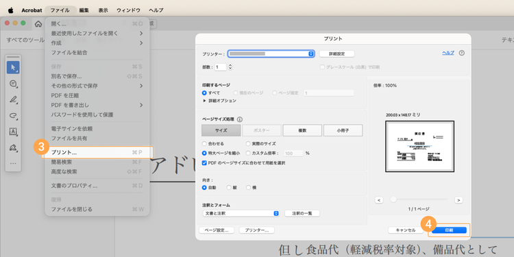Click the 部数 copies stepper arrows

click(230, 67)
